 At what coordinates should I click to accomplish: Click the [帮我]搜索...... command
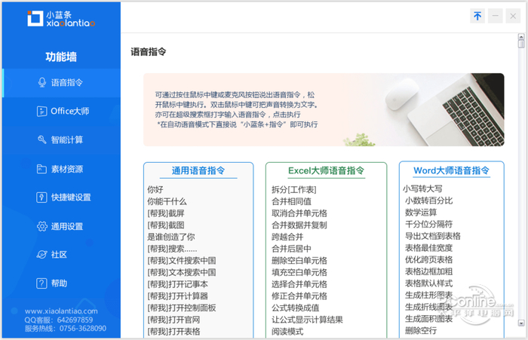pyautogui.click(x=172, y=249)
